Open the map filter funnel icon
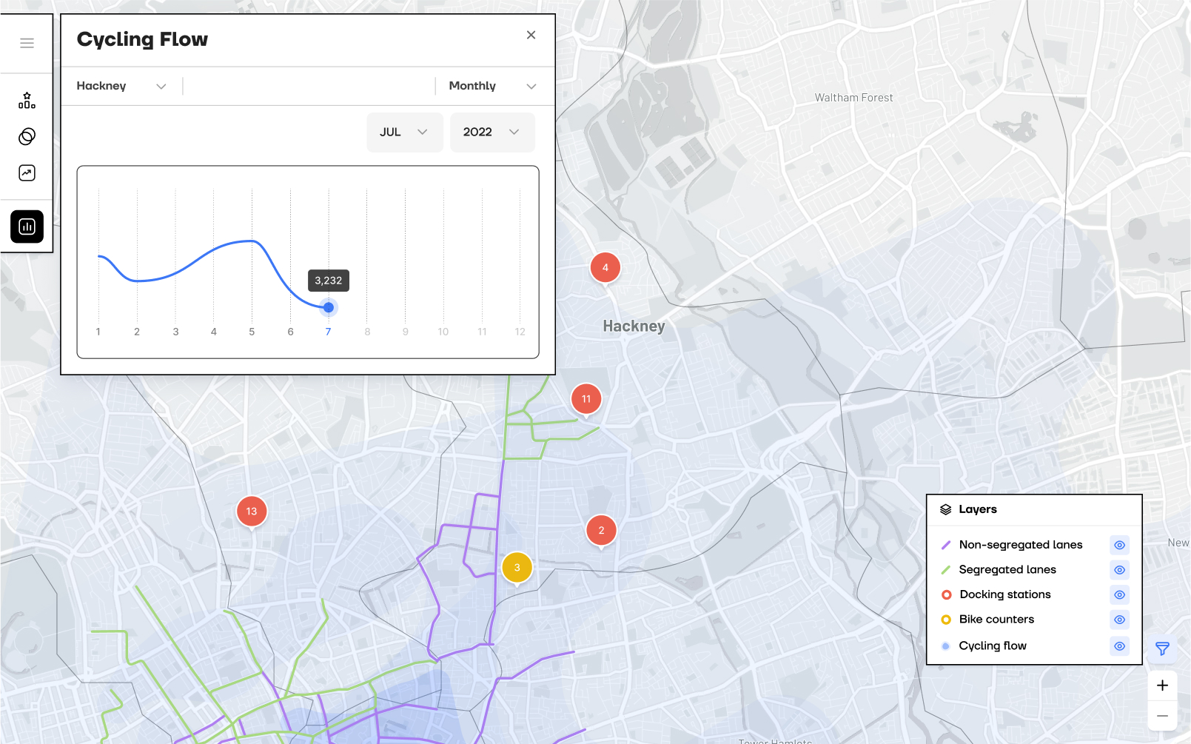Image resolution: width=1191 pixels, height=744 pixels. tap(1162, 649)
